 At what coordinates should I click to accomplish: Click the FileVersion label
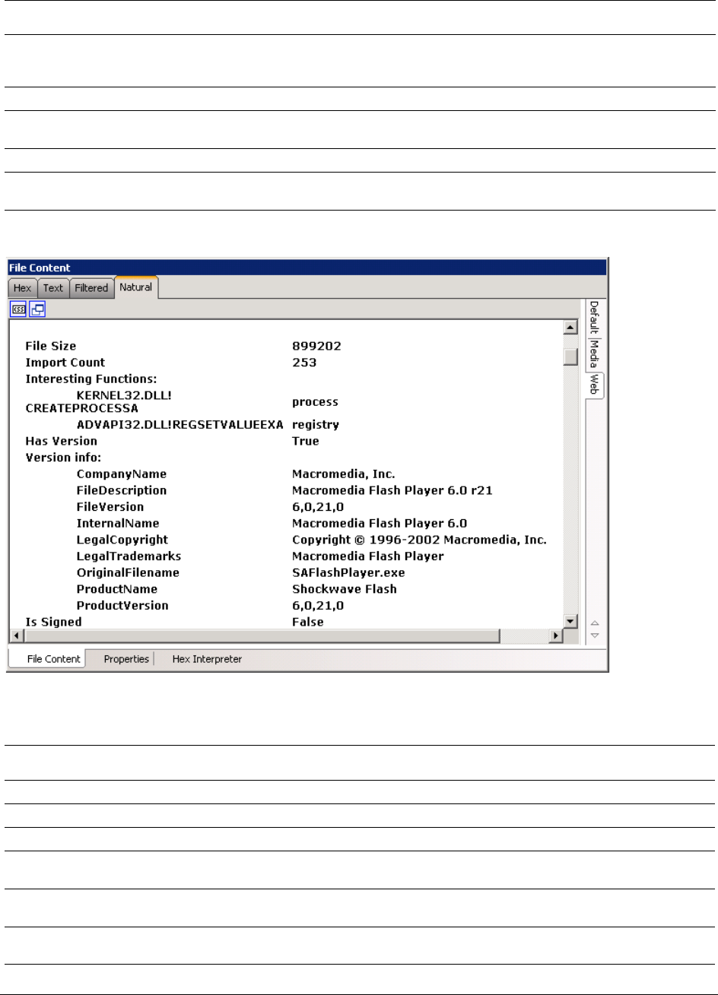tap(110, 507)
